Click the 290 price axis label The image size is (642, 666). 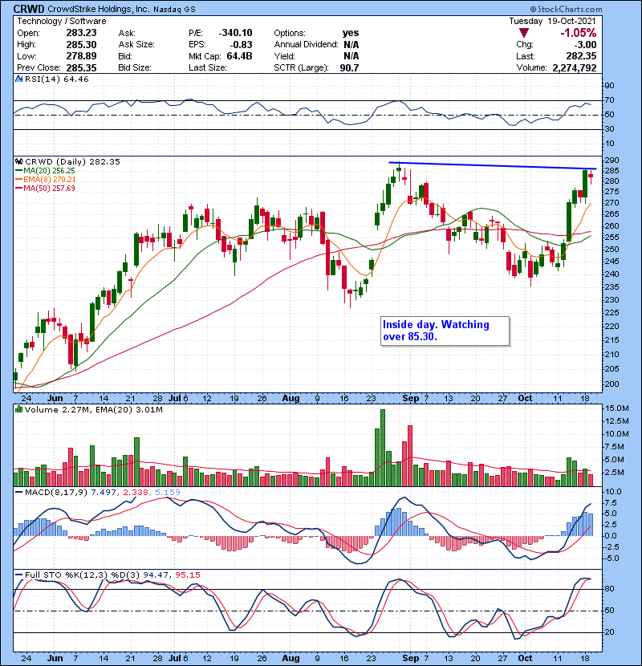[612, 160]
